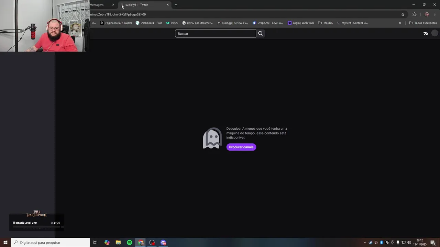Open the Bluetooth tray icon
Viewport: 440px width, 247px height.
click(x=381, y=243)
